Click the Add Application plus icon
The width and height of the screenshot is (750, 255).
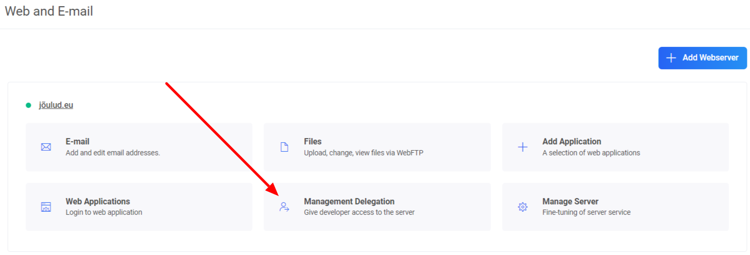click(x=522, y=147)
